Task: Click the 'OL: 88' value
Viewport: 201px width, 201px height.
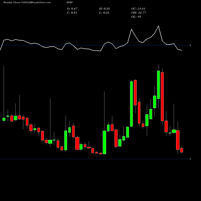Action: tap(136, 17)
